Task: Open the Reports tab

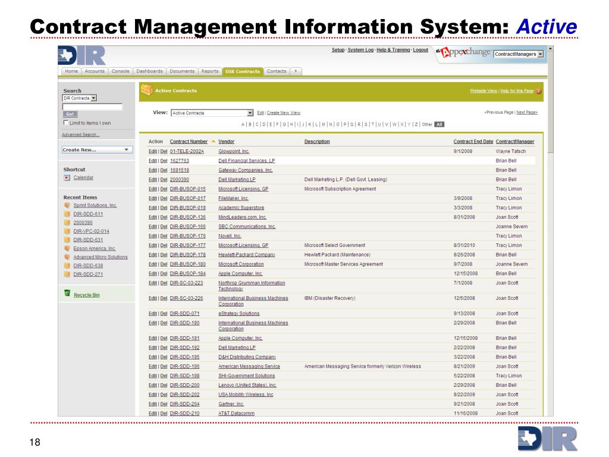Action: [x=210, y=71]
